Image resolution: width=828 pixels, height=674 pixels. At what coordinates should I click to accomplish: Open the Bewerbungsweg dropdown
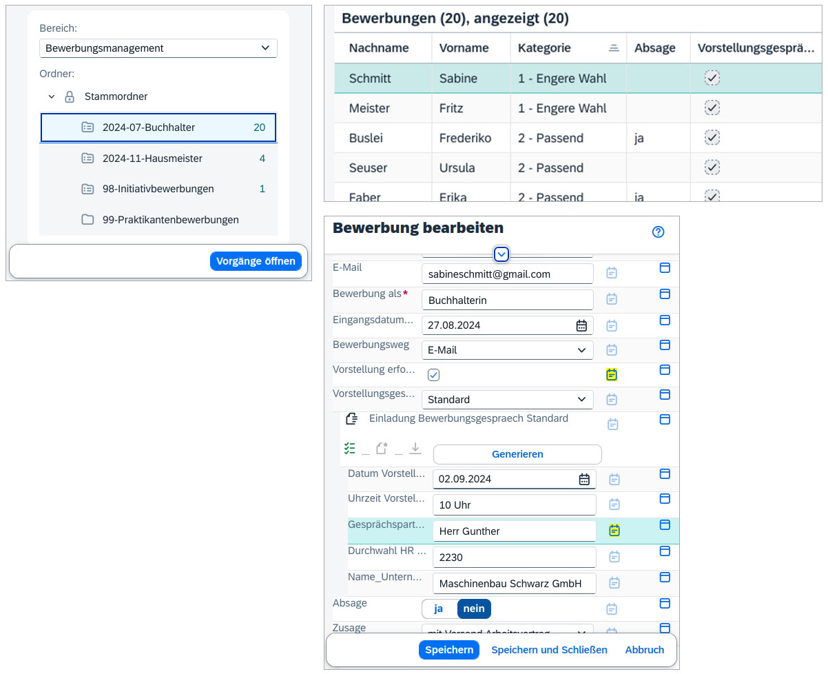pyautogui.click(x=507, y=350)
